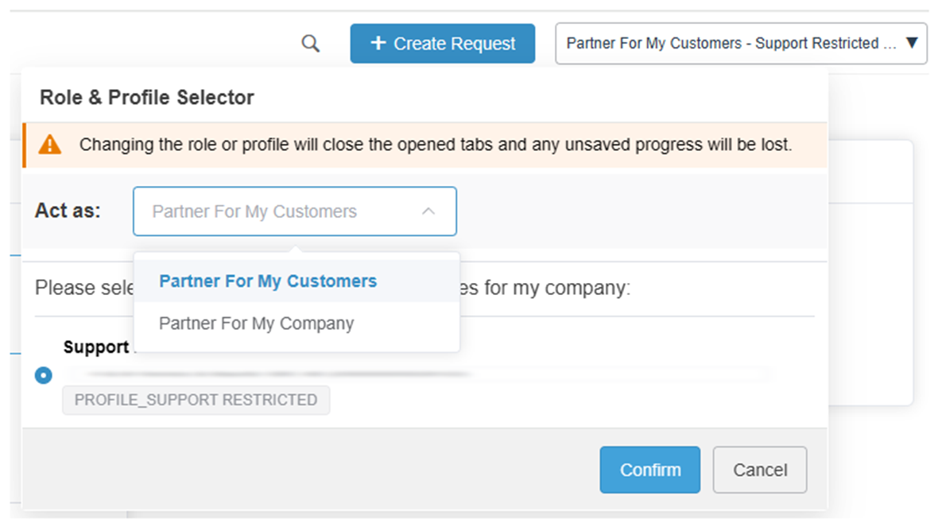
Task: Click the search magnifier icon
Action: [x=311, y=44]
